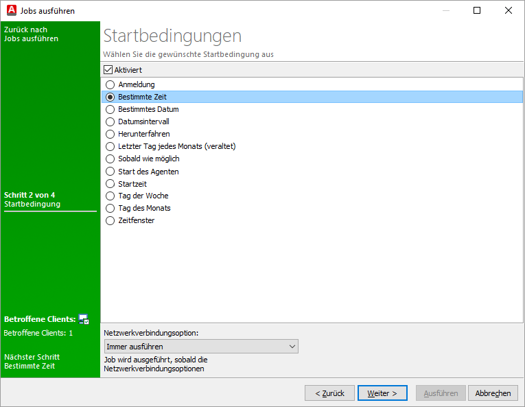The image size is (525, 407).
Task: Choose Tag der Woche condition
Action: [x=110, y=196]
